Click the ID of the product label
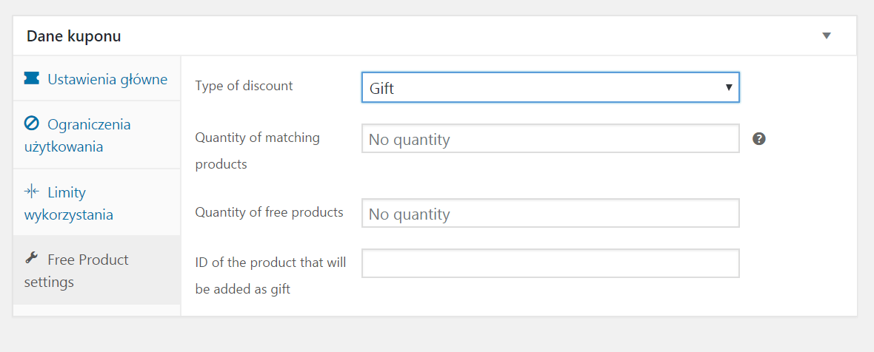The height and width of the screenshot is (352, 874). point(271,276)
